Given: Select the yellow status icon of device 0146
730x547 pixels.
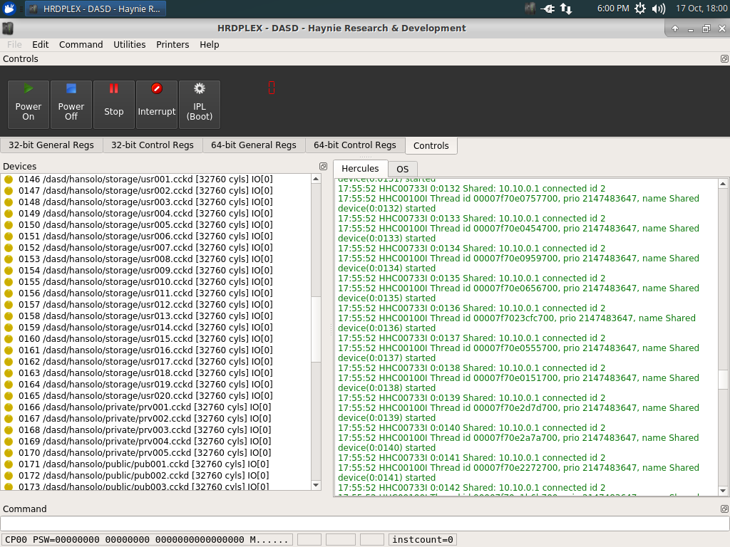Looking at the screenshot, I should pyautogui.click(x=9, y=179).
